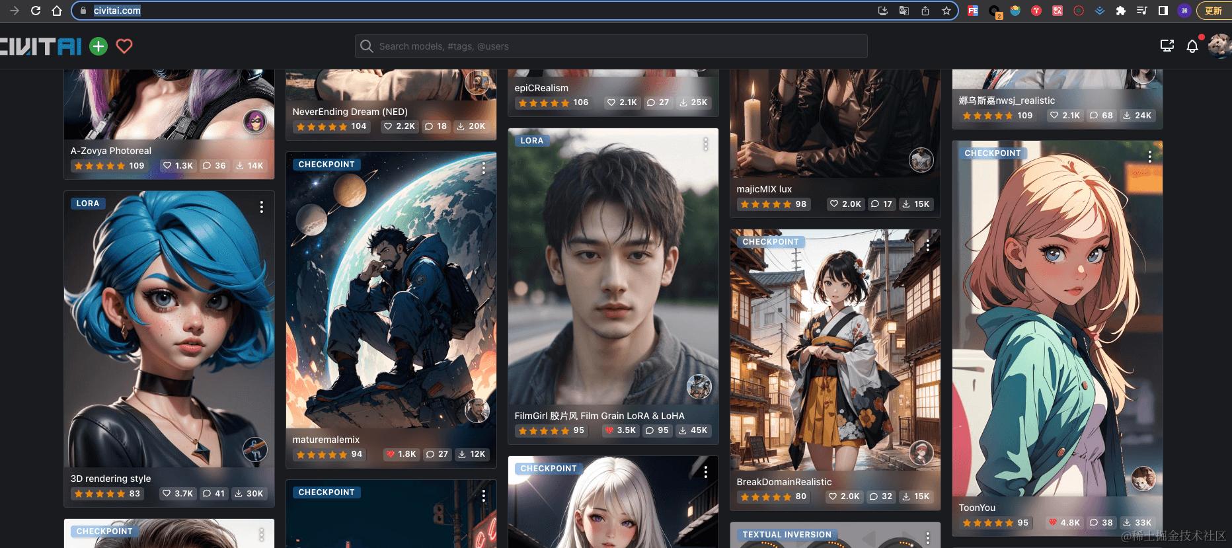Like NeverEnding Dream with 2.2K heart
The height and width of the screenshot is (548, 1232).
(x=400, y=126)
